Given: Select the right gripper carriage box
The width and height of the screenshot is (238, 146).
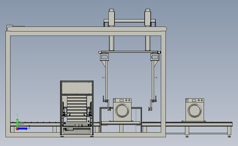Looking at the screenshot, I should click(x=155, y=57).
